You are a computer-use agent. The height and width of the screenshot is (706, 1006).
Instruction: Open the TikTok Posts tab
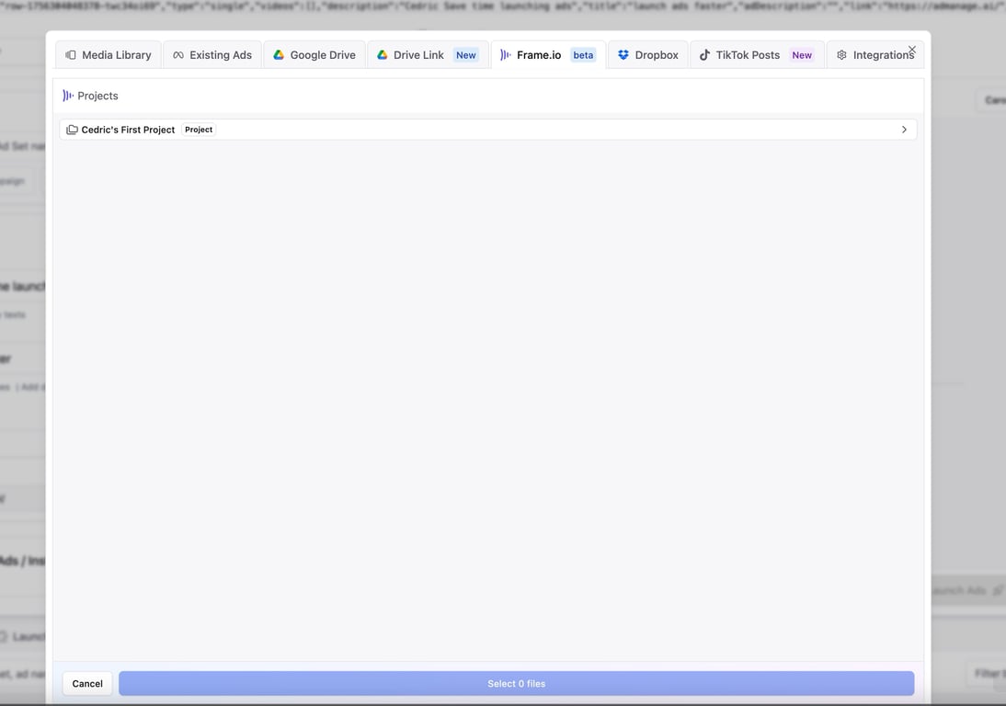click(757, 55)
